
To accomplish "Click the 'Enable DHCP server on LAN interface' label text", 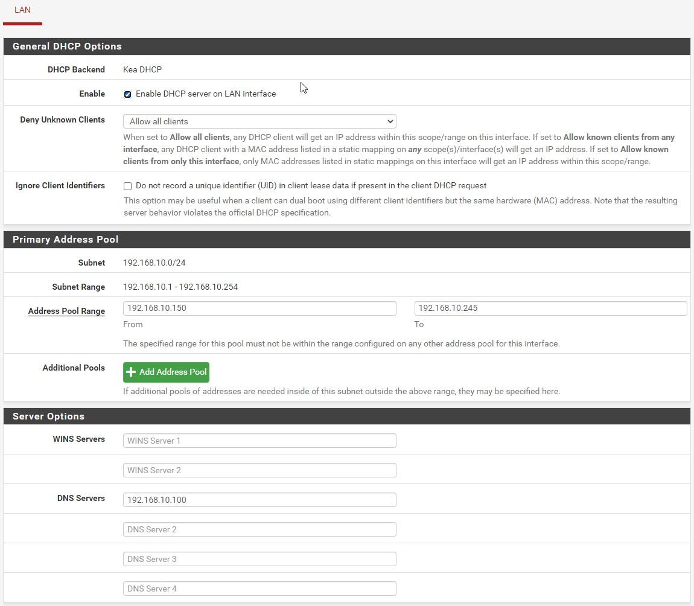I will [206, 94].
